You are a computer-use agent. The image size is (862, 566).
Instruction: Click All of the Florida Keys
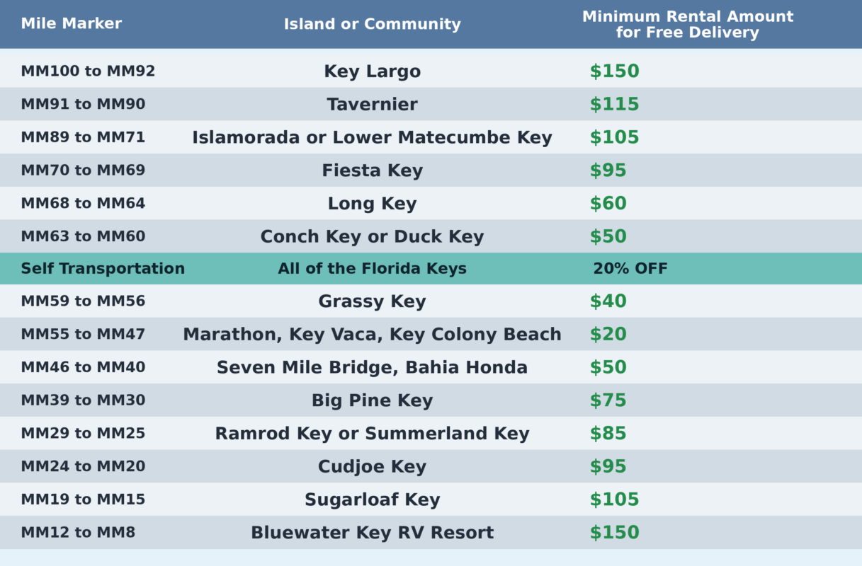point(372,269)
